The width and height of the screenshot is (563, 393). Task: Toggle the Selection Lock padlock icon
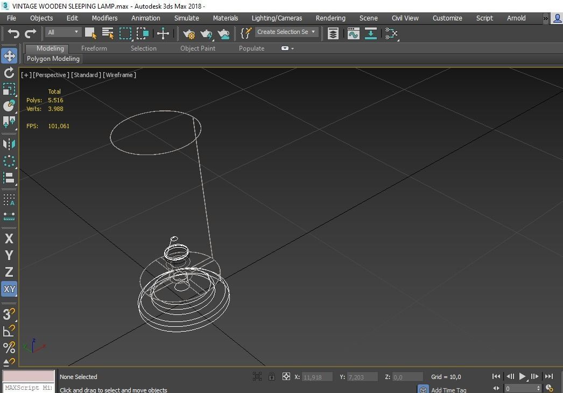(x=272, y=376)
